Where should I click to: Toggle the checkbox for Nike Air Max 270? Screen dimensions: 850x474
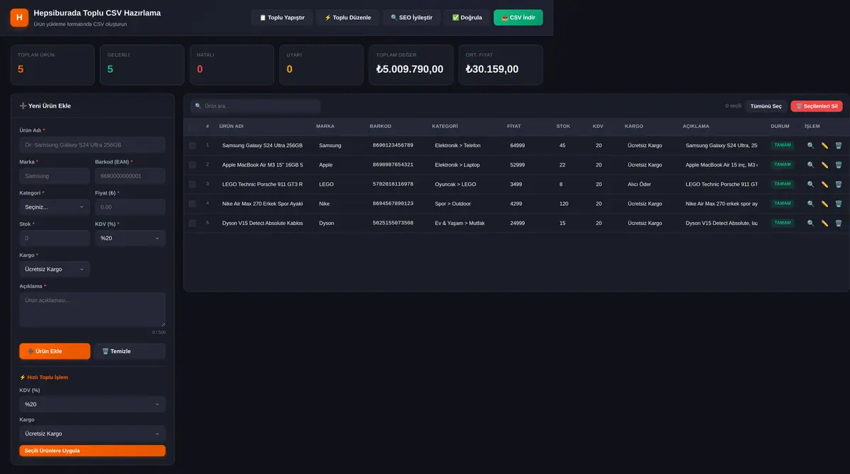pos(192,204)
